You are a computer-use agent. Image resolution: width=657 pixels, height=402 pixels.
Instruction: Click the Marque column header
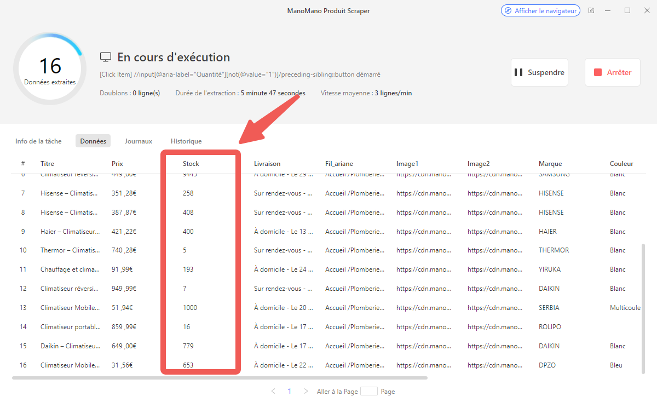point(550,164)
